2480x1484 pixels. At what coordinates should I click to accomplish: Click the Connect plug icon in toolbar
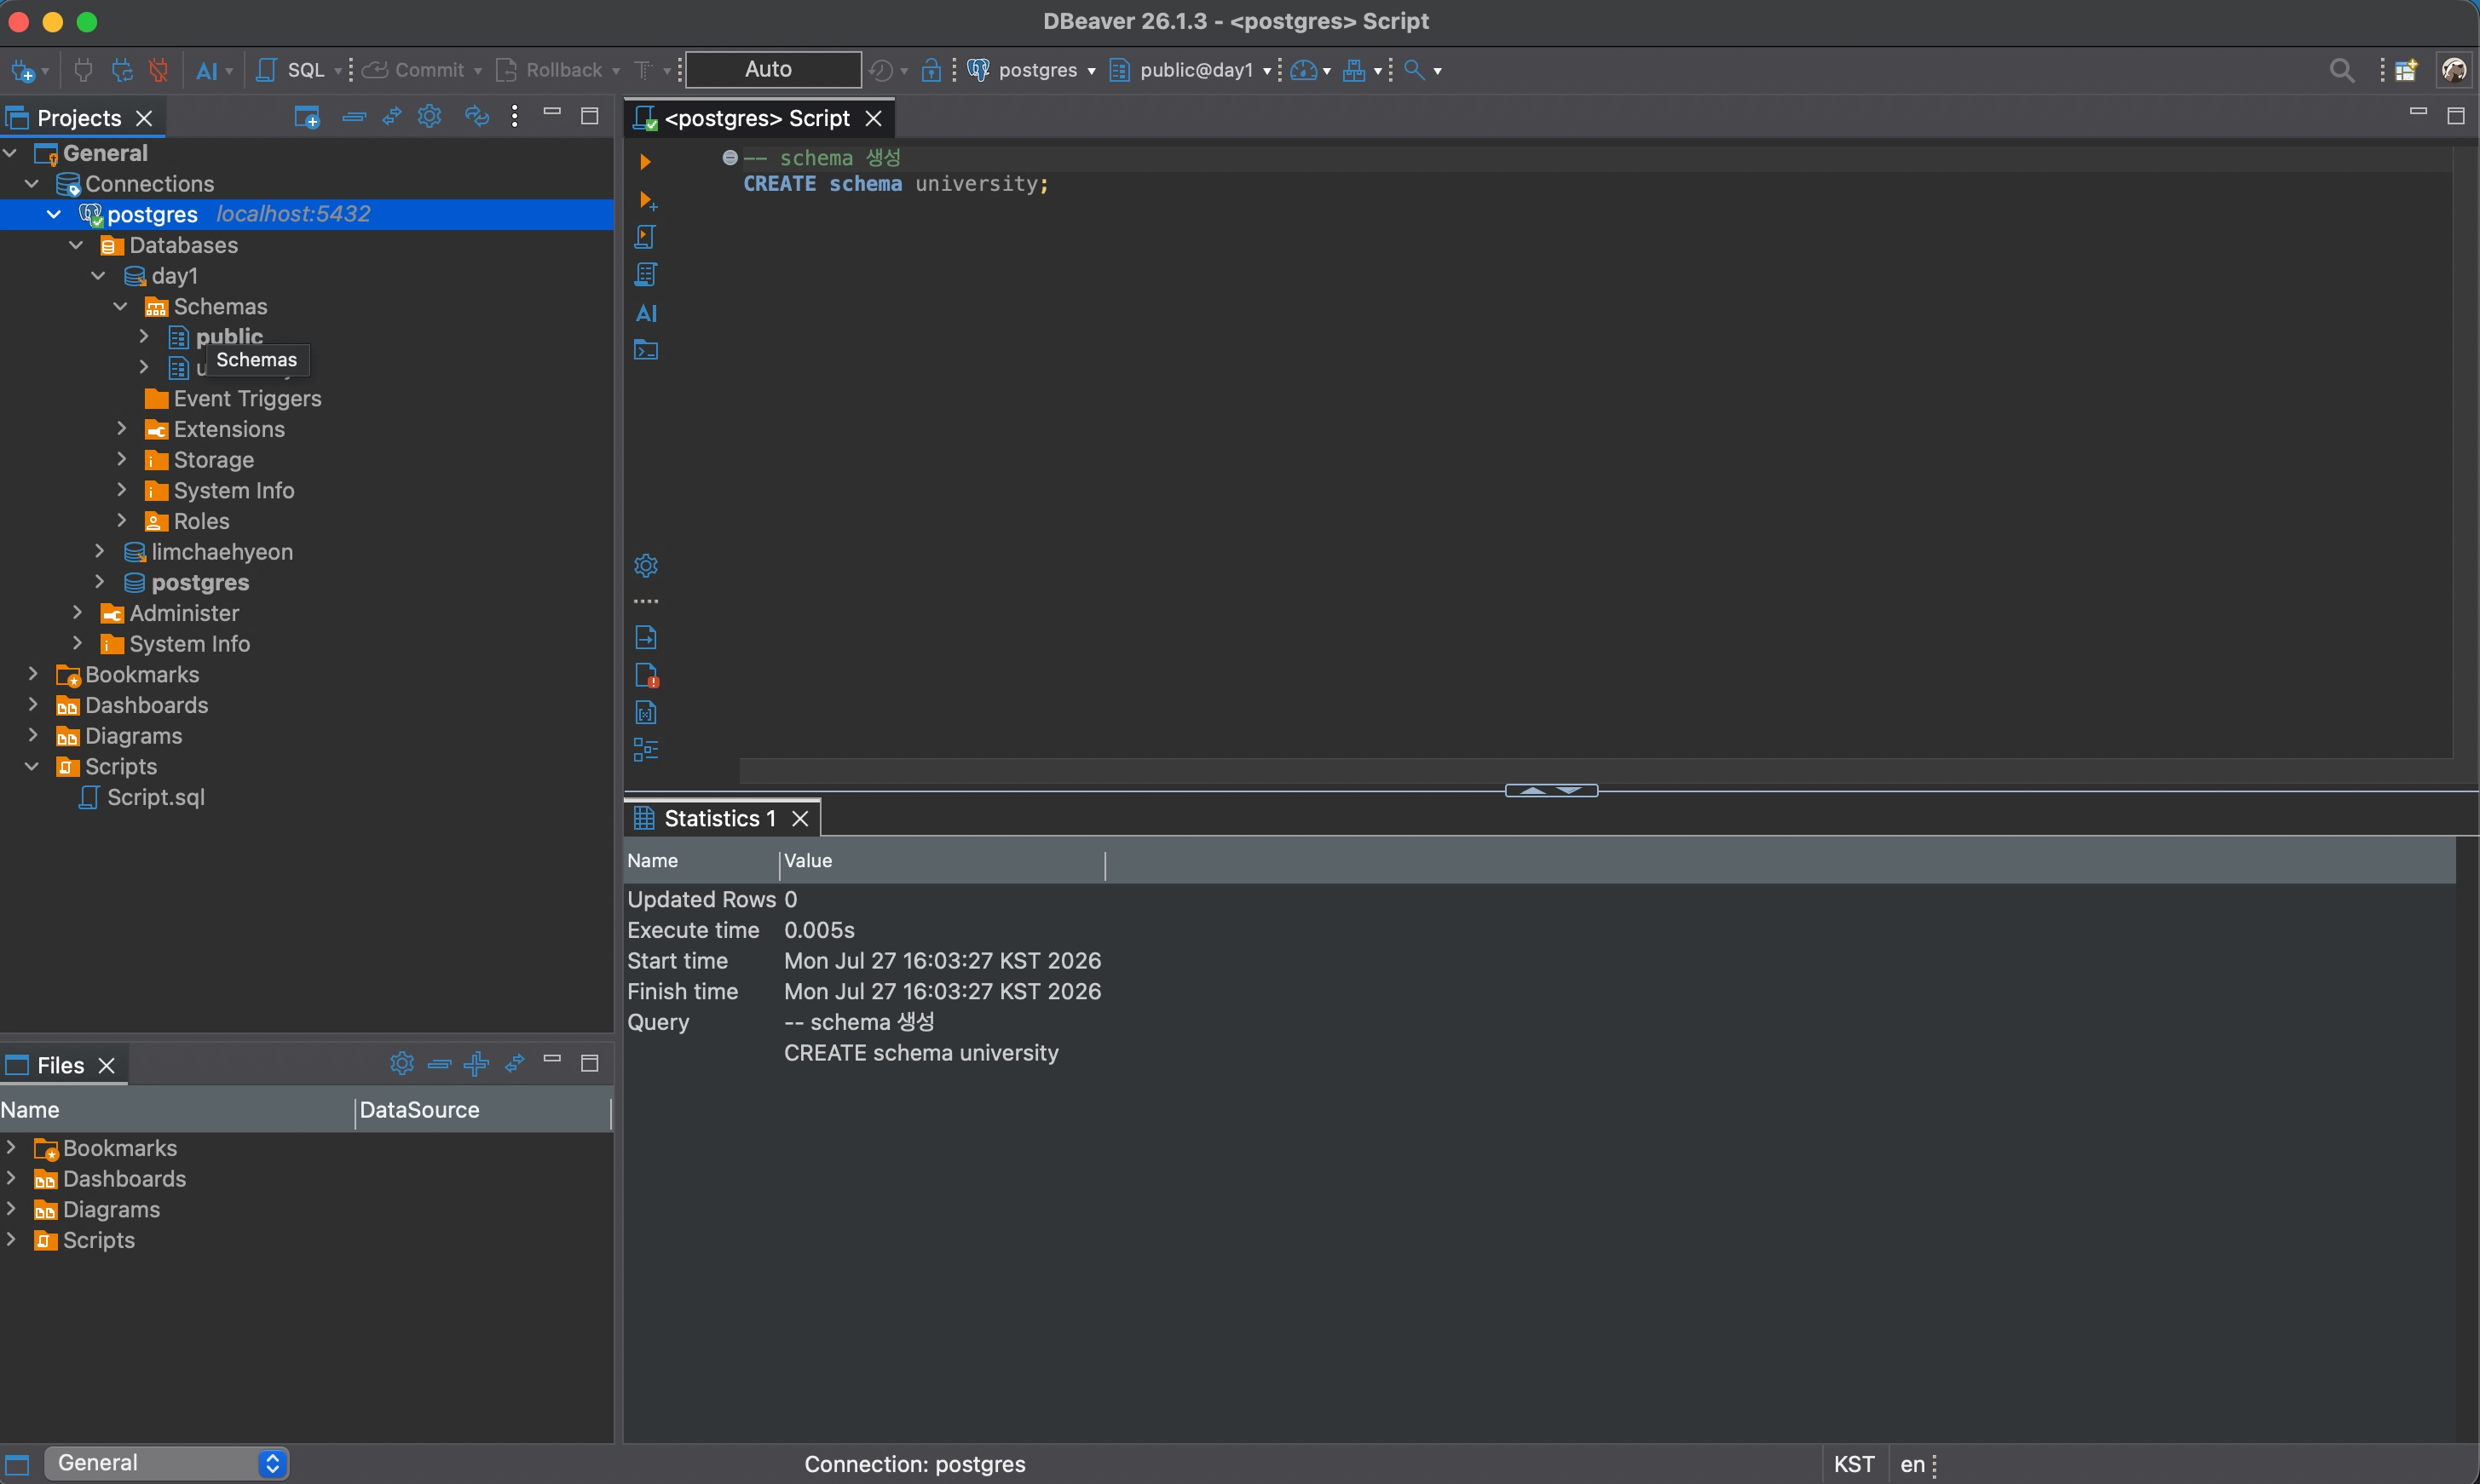point(84,70)
